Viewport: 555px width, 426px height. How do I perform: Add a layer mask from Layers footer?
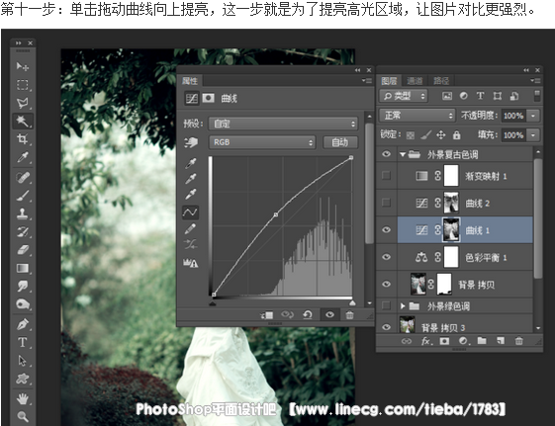coord(444,341)
